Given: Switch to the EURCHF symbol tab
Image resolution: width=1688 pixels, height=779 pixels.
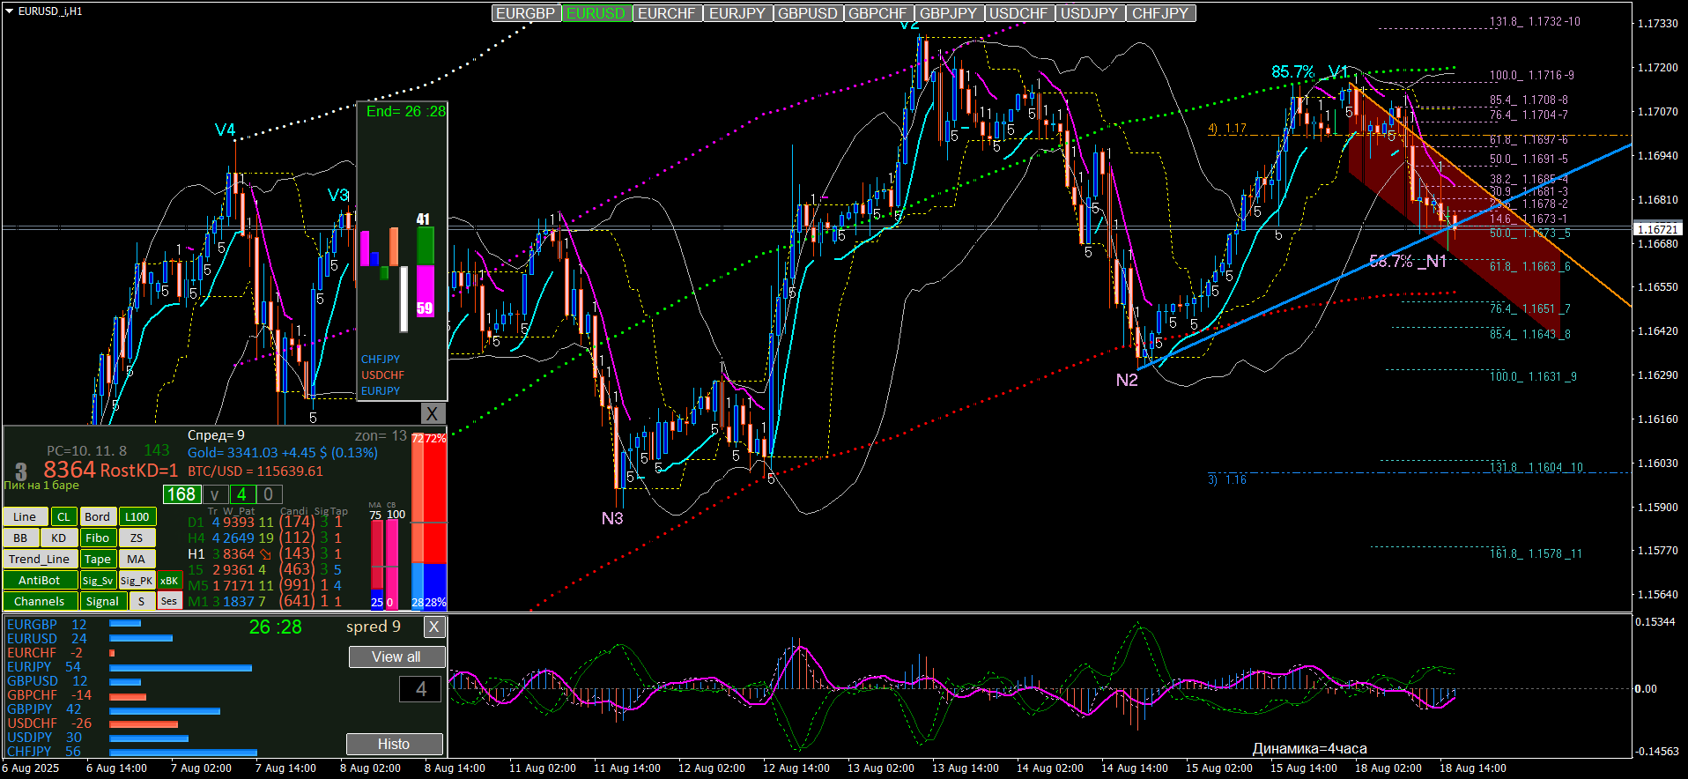Looking at the screenshot, I should [x=667, y=13].
